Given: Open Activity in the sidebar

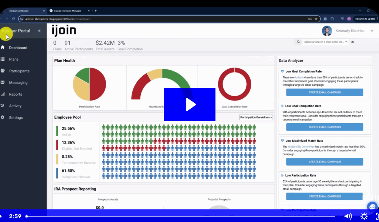Looking at the screenshot, I should pos(15,106).
